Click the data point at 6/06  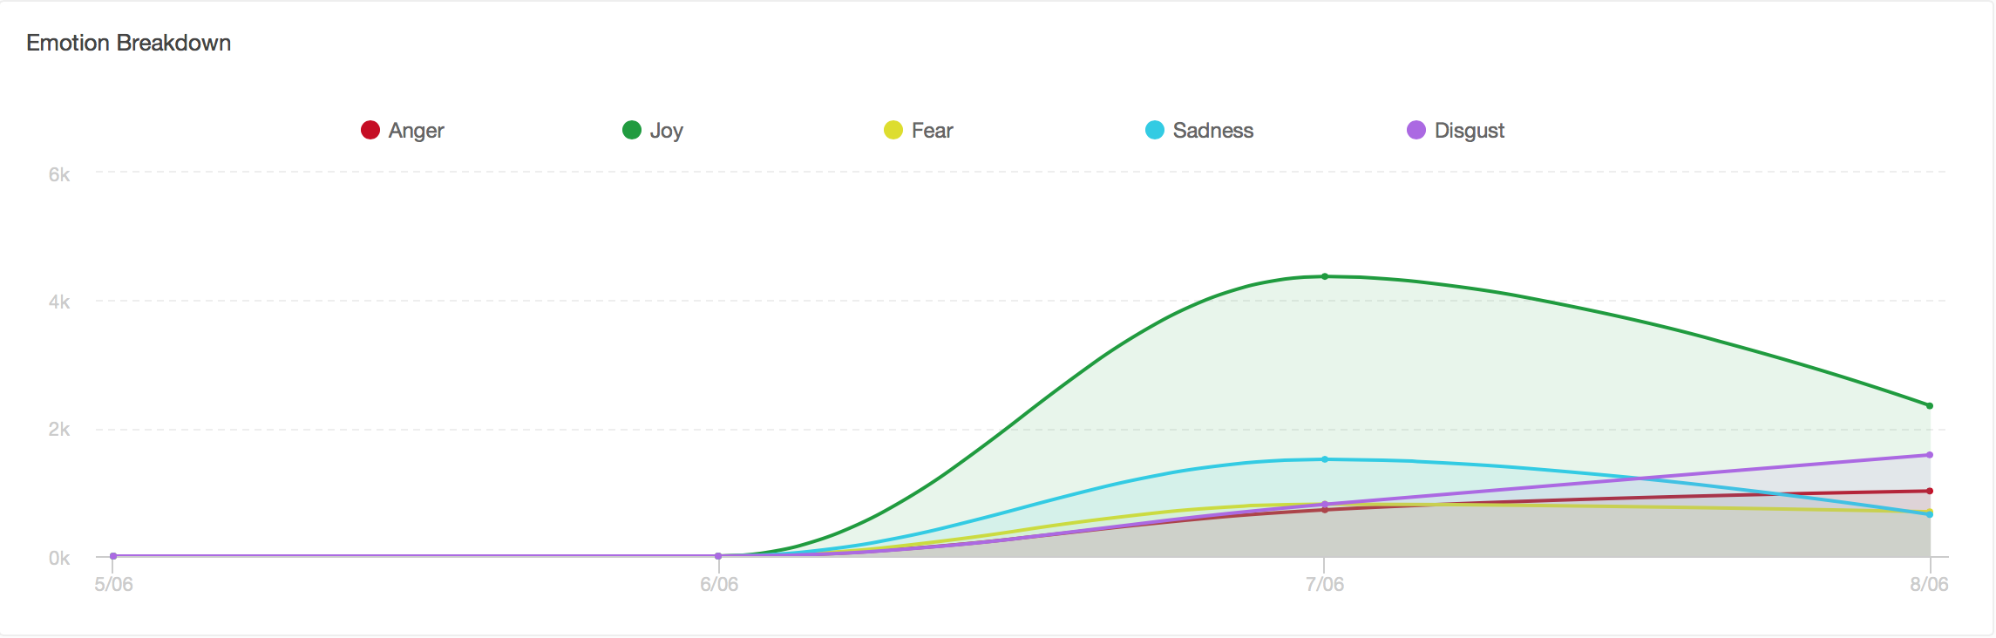pyautogui.click(x=718, y=556)
